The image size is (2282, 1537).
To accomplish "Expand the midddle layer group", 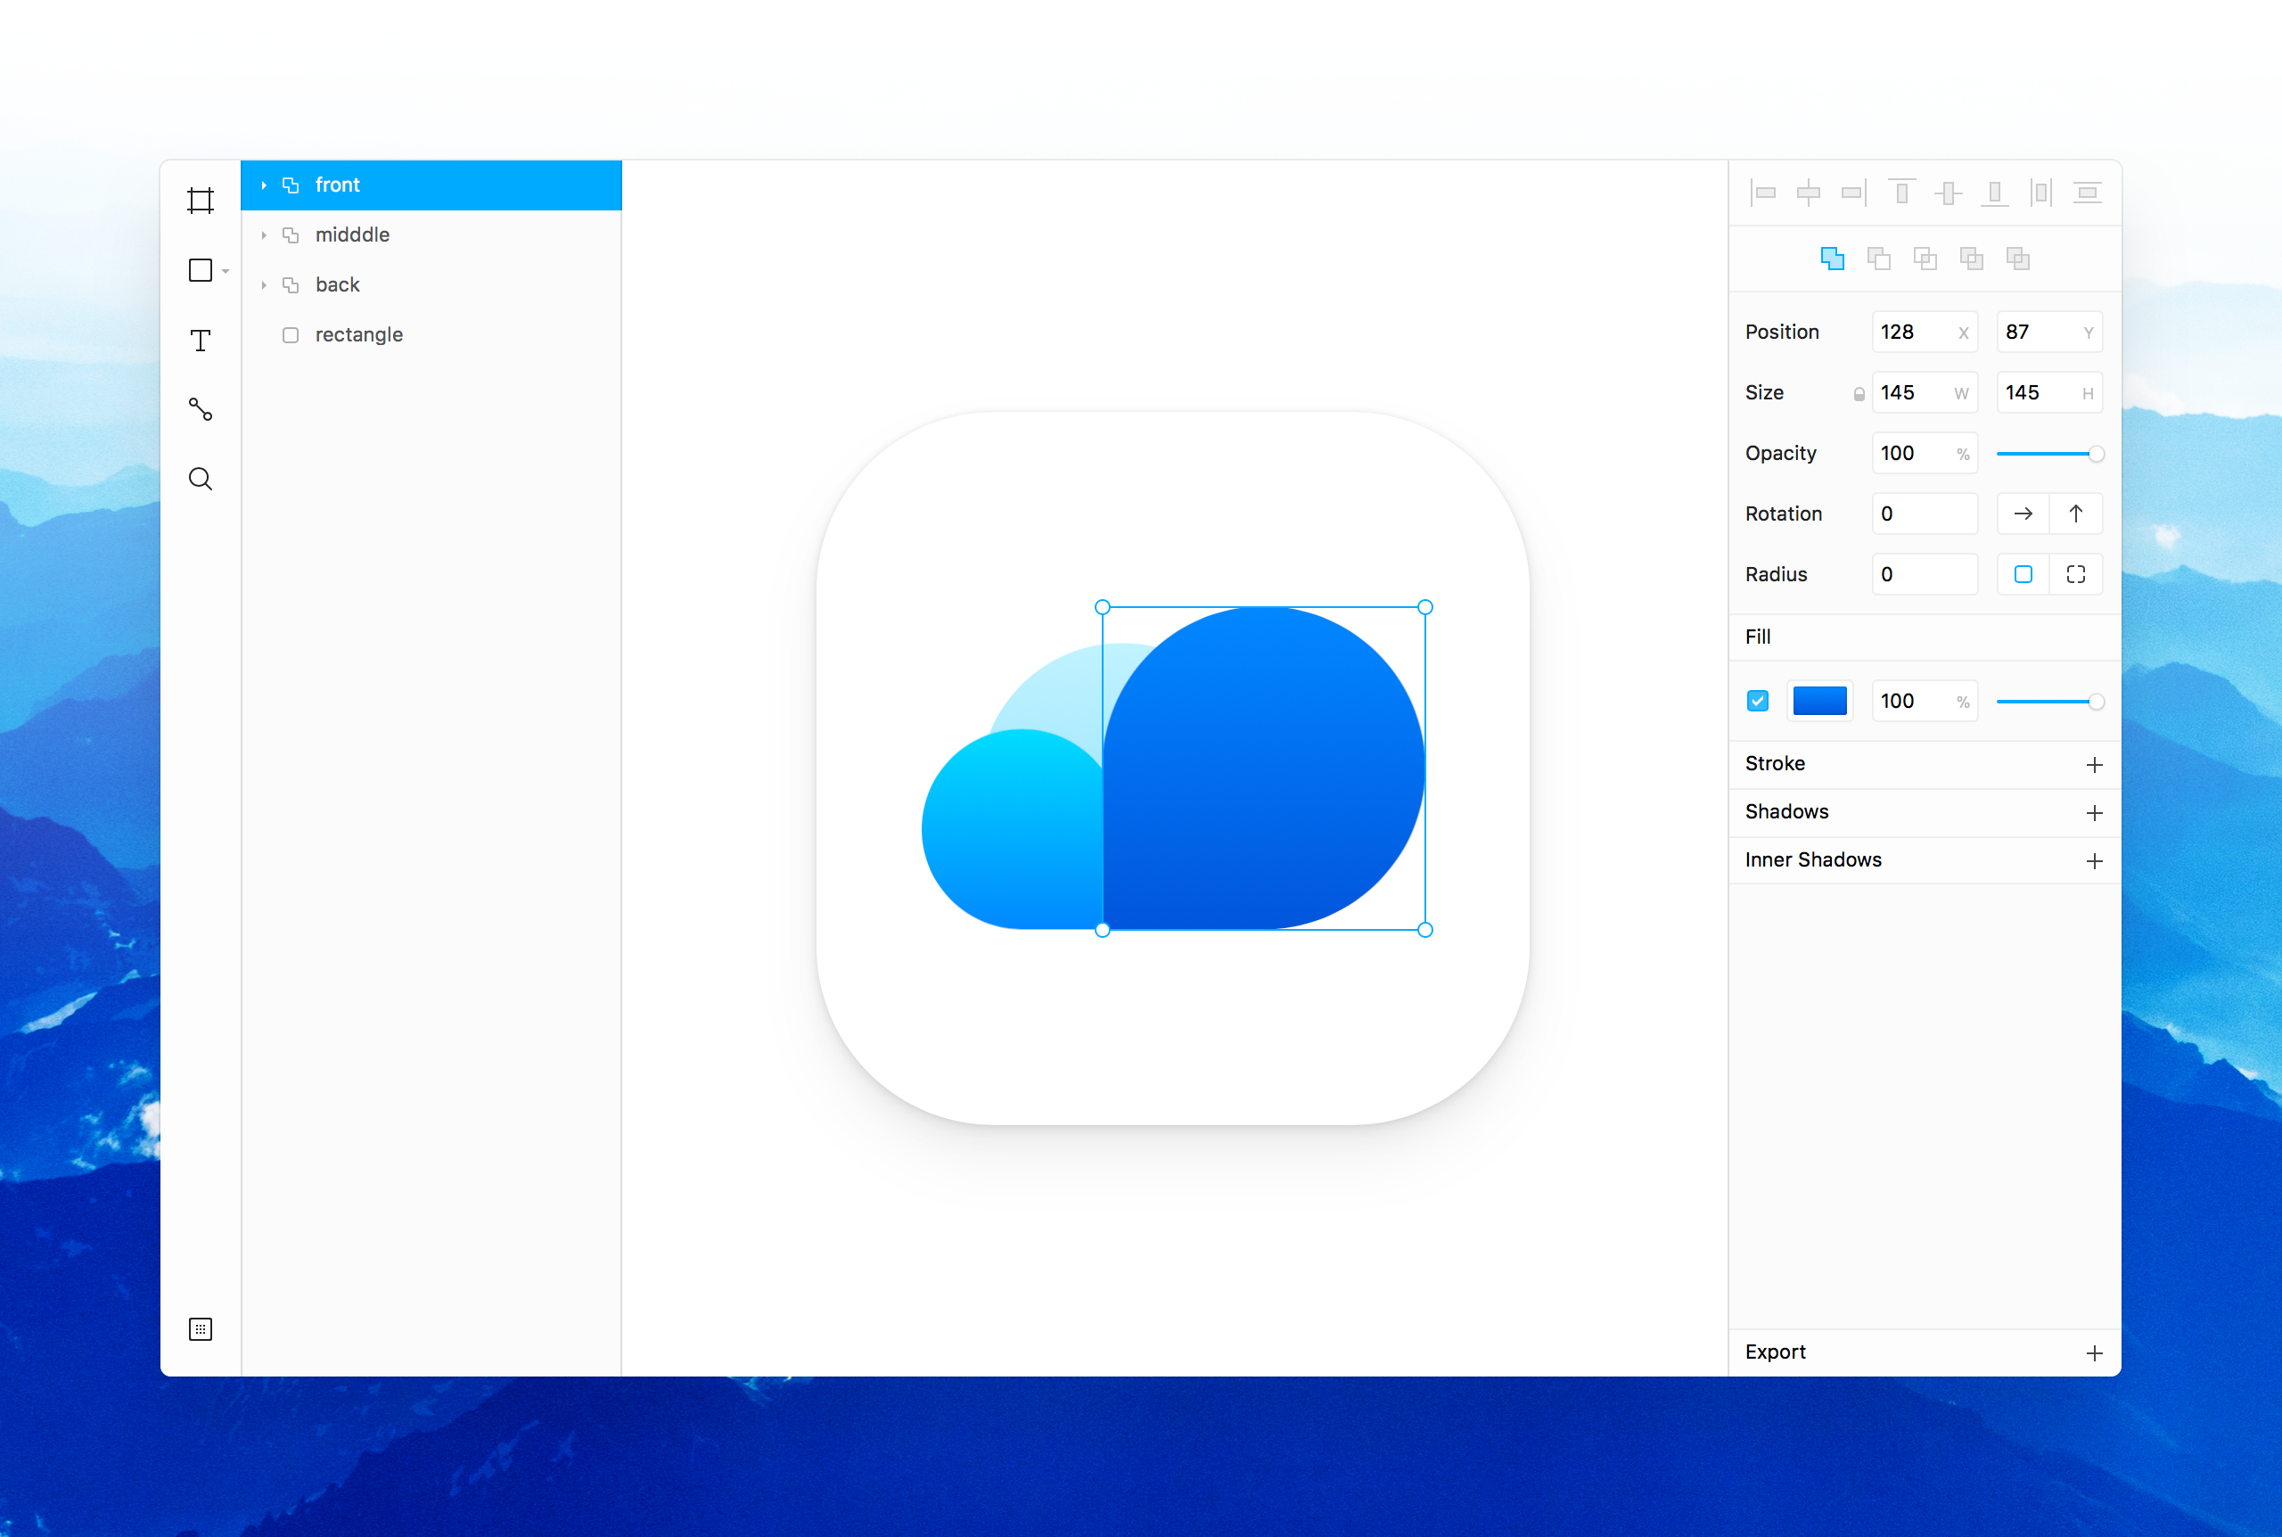I will click(x=264, y=235).
